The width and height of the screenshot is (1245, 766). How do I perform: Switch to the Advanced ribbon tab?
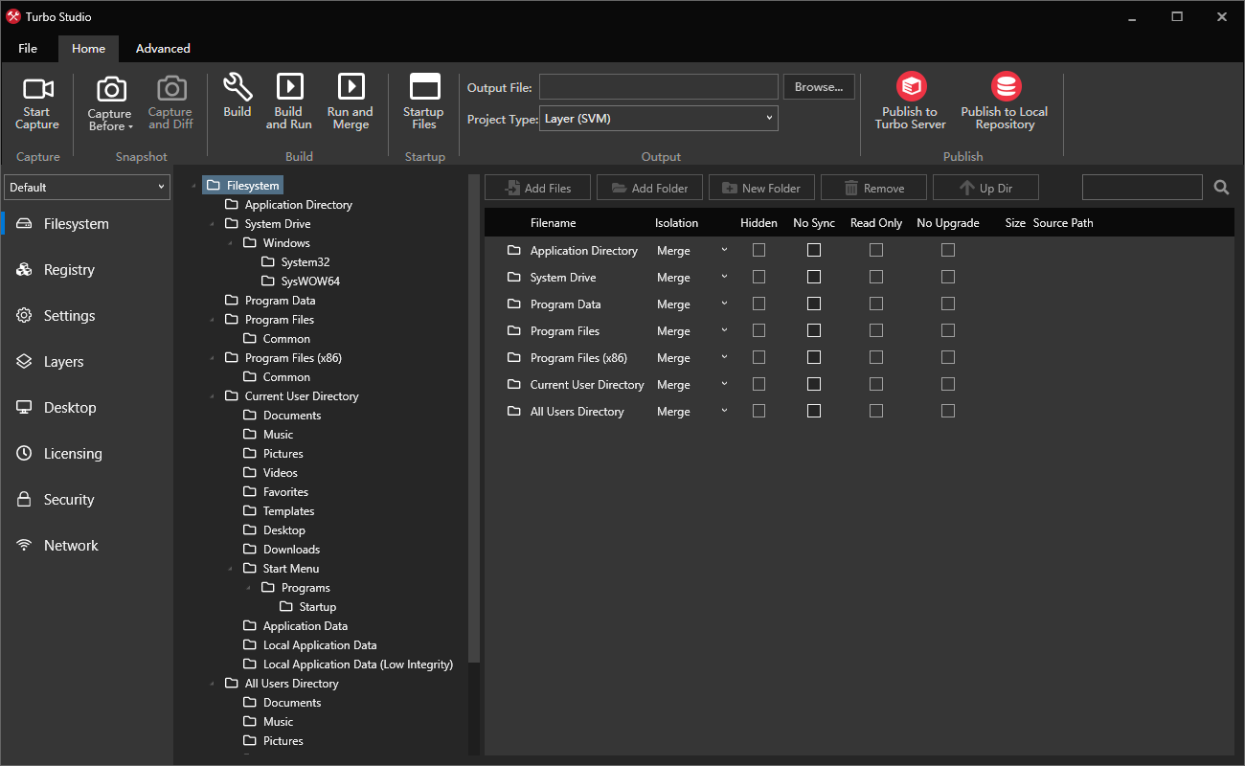click(x=163, y=48)
